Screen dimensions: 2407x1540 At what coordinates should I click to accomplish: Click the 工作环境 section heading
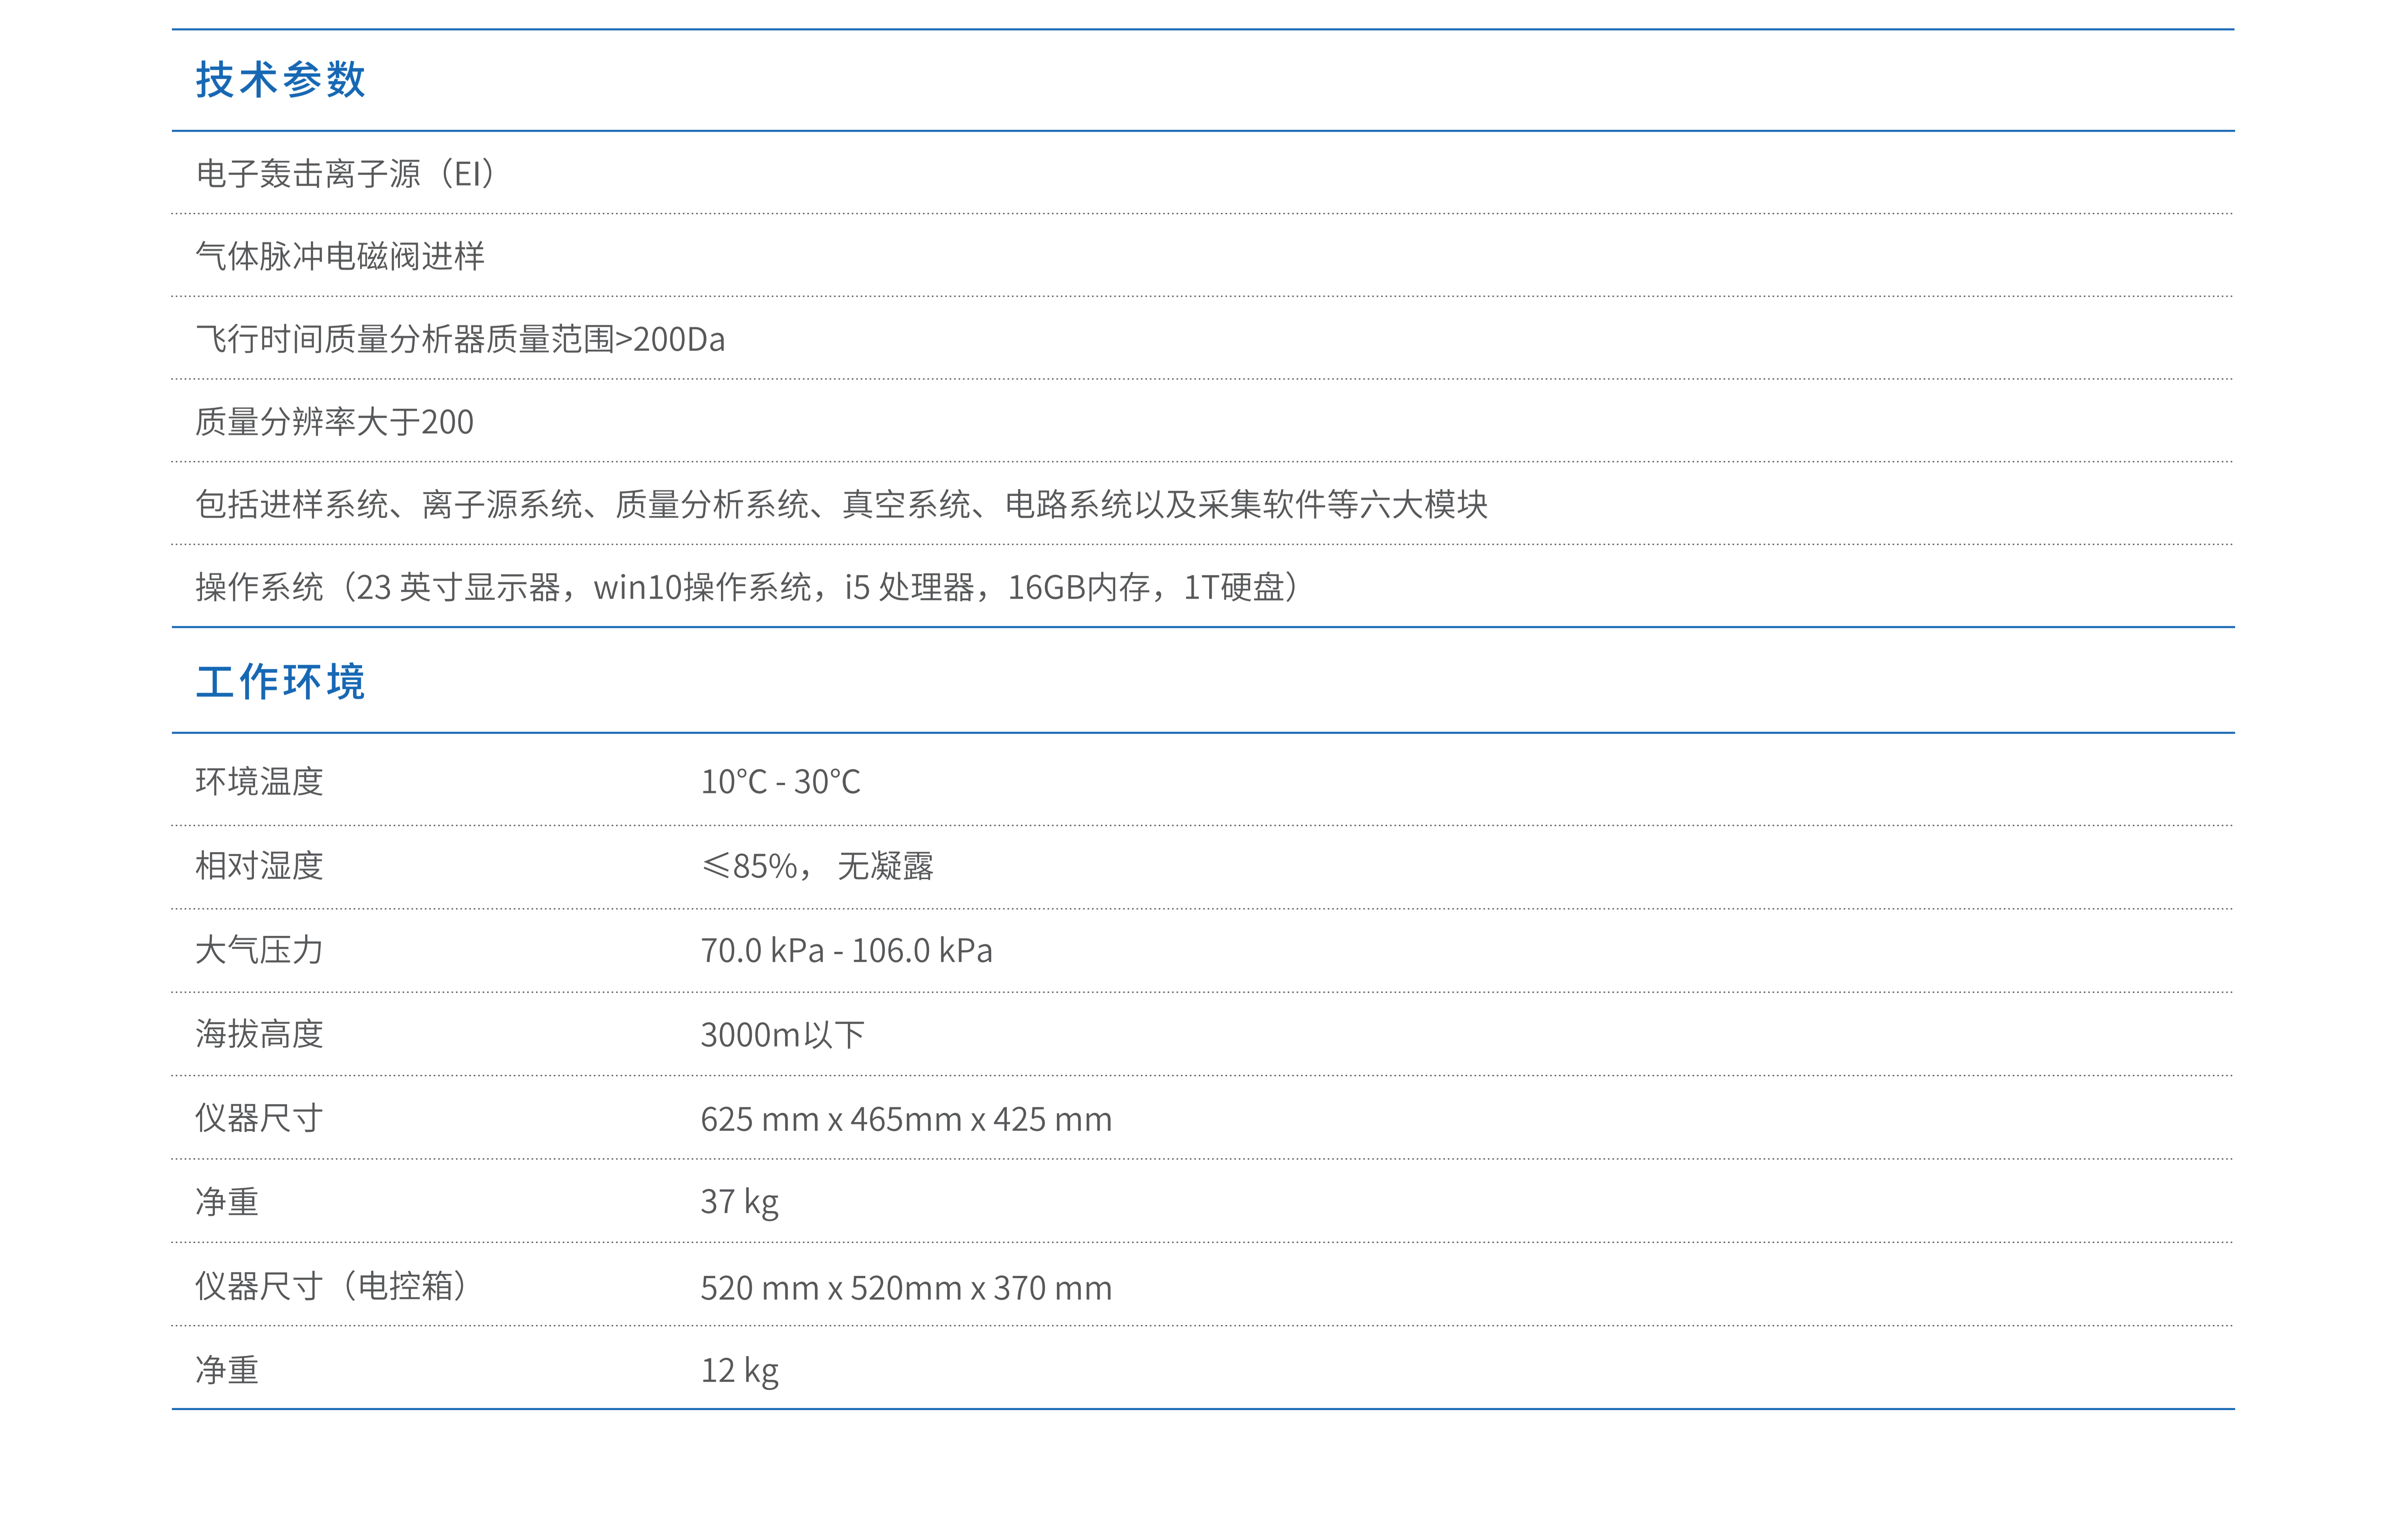coord(281,682)
